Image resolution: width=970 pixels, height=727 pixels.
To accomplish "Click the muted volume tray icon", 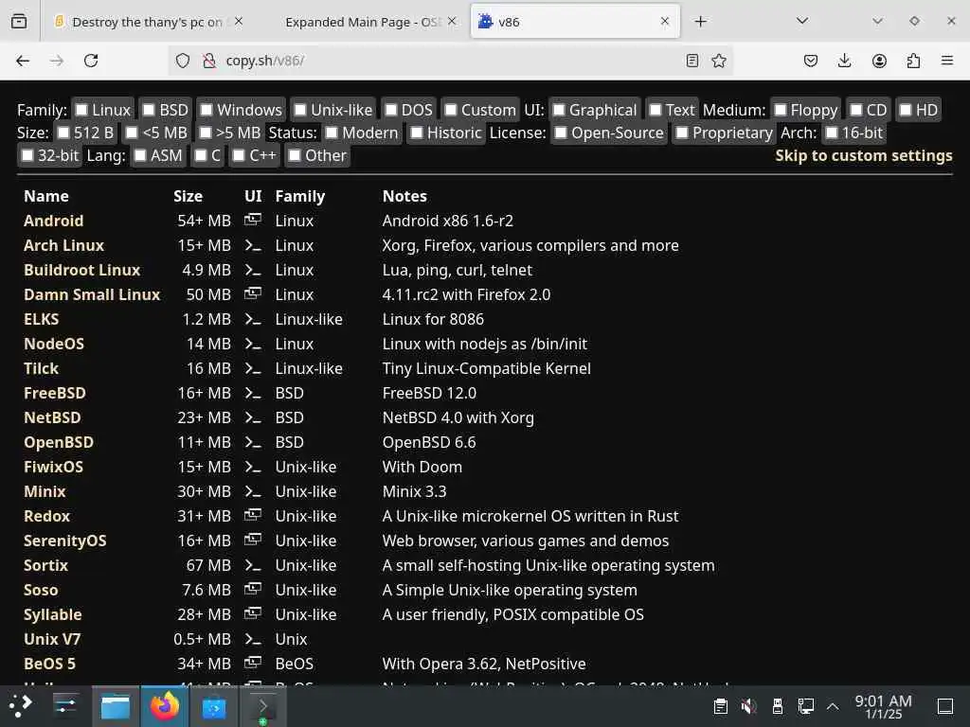I will (748, 706).
